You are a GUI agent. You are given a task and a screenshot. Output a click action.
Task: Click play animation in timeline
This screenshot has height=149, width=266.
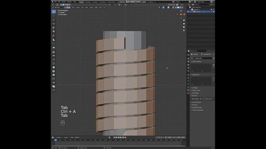click(121, 137)
